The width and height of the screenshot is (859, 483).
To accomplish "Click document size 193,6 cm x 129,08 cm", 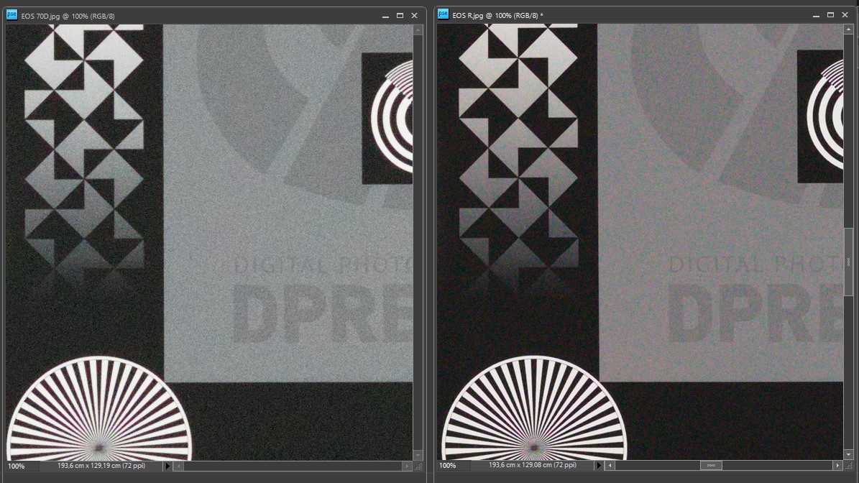I will pos(533,465).
